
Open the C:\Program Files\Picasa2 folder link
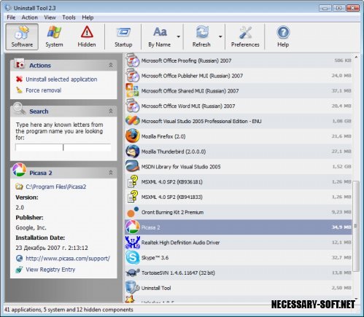click(x=56, y=187)
